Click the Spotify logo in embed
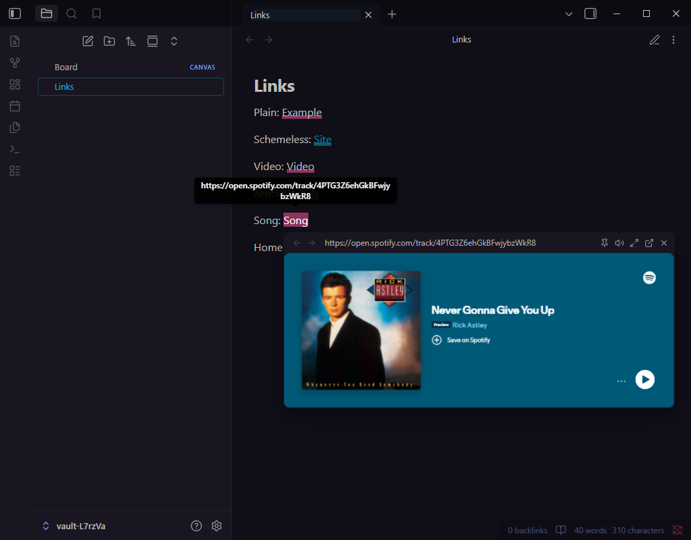The width and height of the screenshot is (691, 540). (x=649, y=277)
